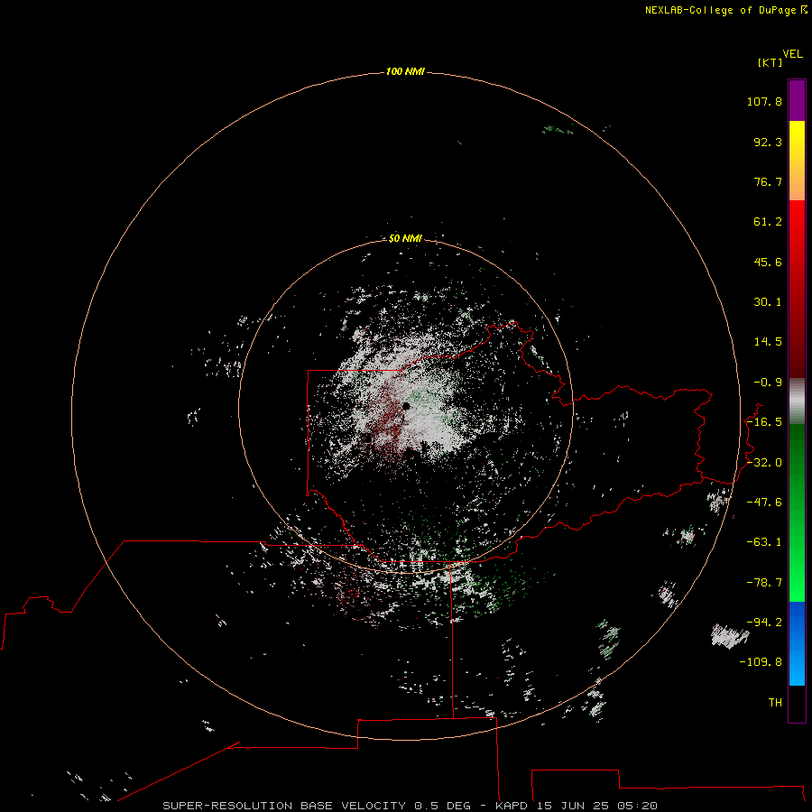Click the 14.5 legend value
The width and height of the screenshot is (812, 812).
[x=768, y=342]
